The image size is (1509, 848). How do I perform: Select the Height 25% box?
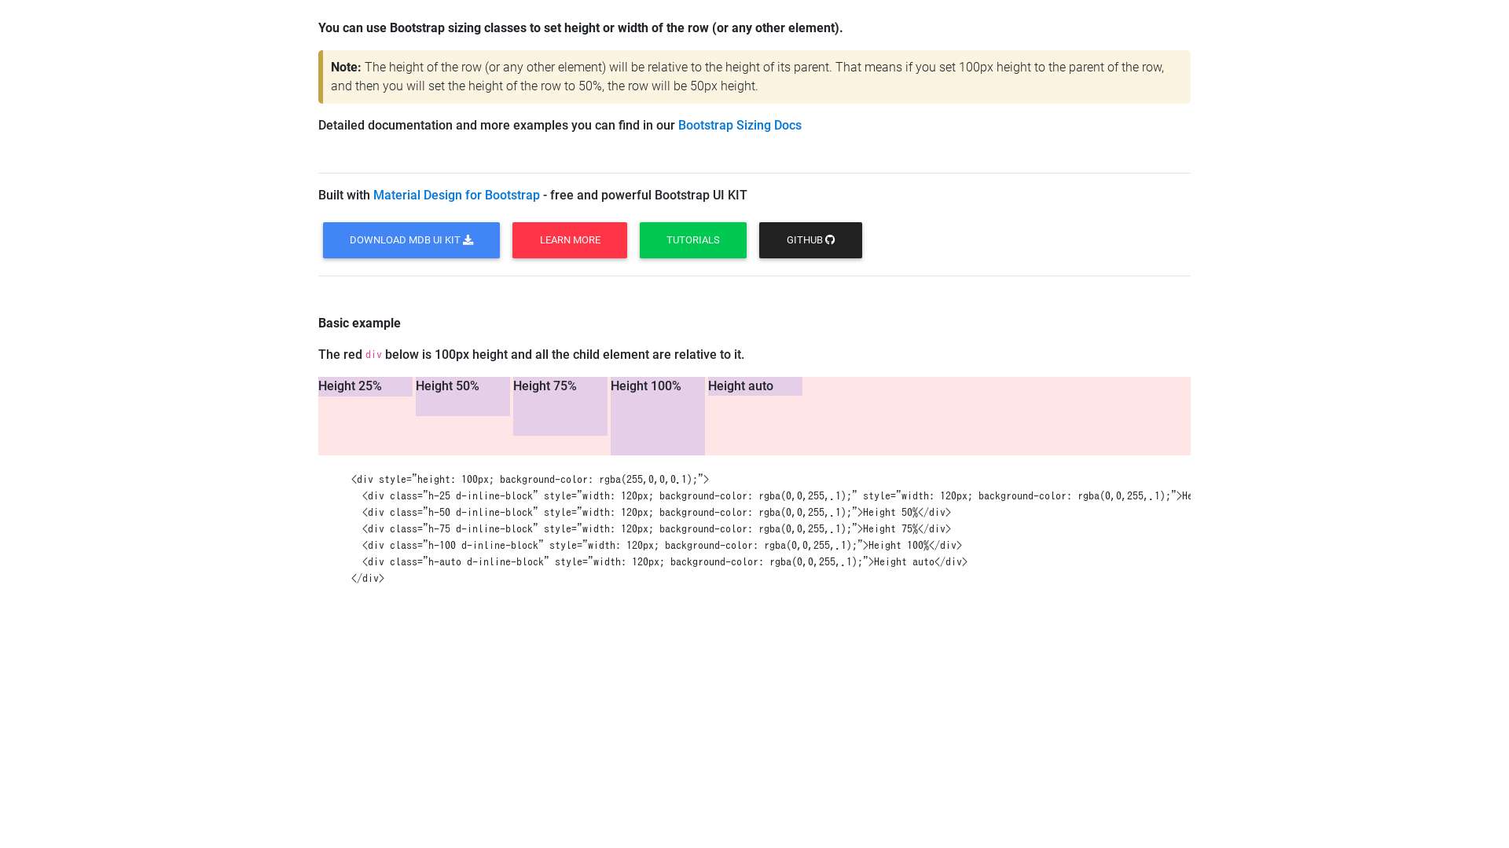point(365,387)
